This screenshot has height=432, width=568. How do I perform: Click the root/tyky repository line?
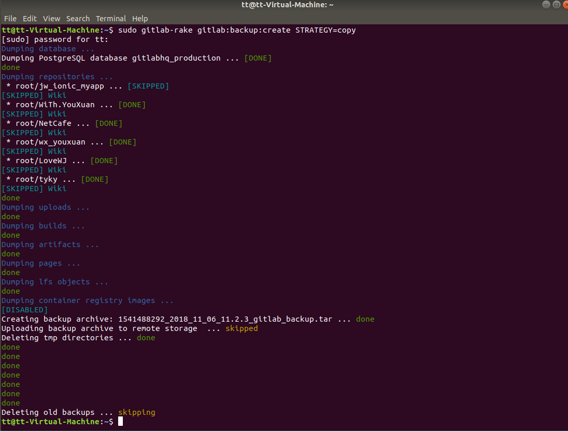57,180
